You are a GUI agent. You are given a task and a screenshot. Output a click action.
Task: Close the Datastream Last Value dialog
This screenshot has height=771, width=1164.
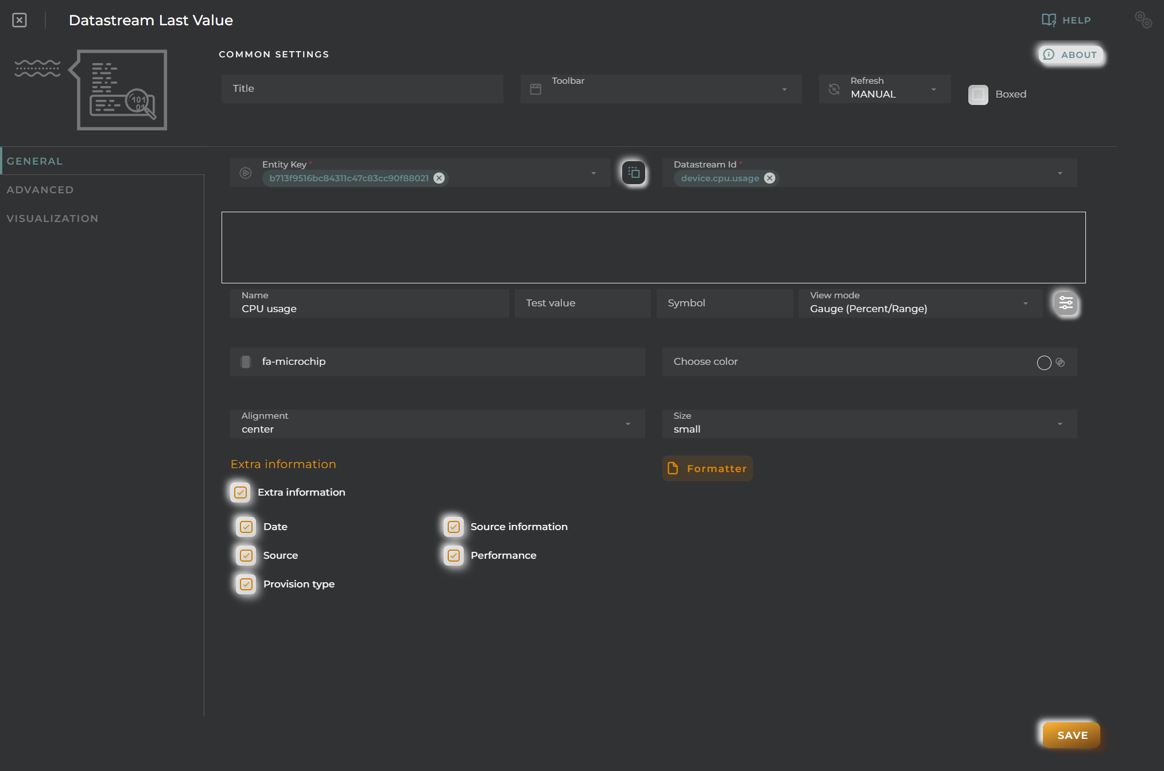pos(20,20)
